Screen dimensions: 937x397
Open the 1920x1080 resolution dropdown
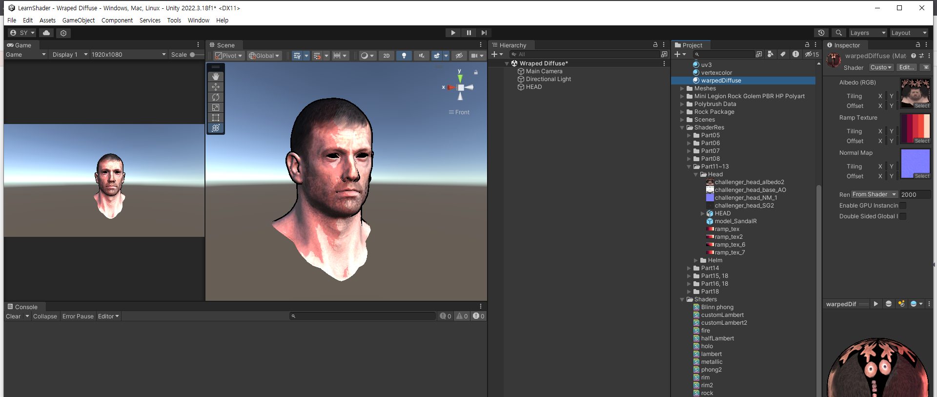tap(128, 55)
